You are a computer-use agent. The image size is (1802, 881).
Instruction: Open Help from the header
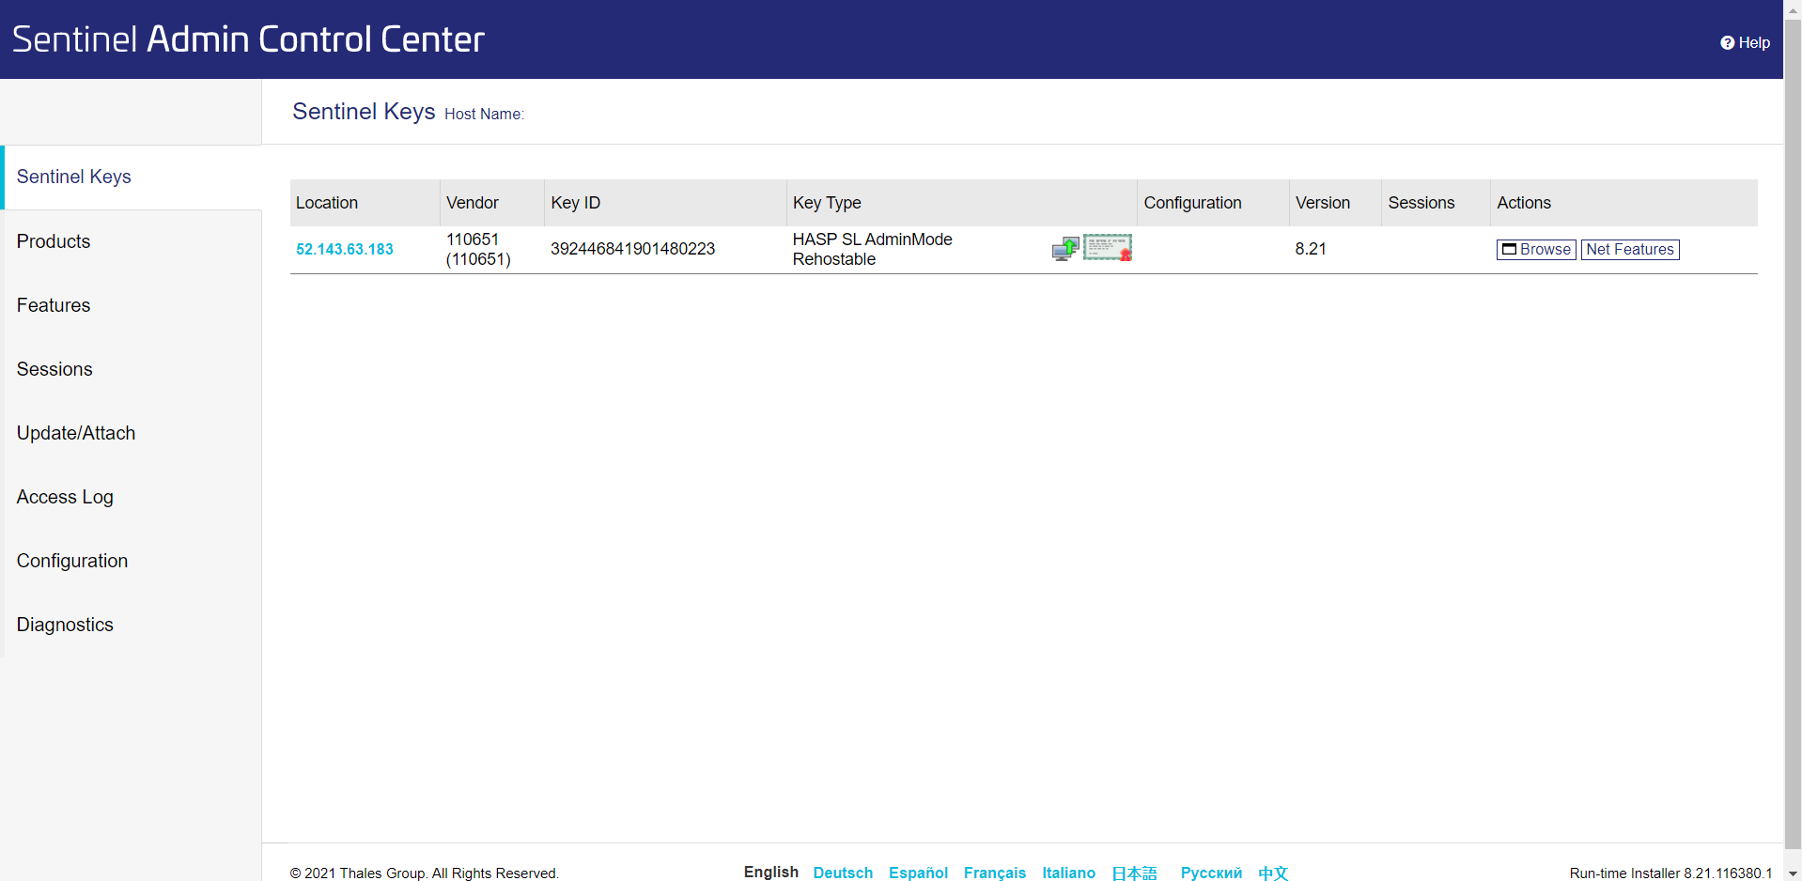1745,42
